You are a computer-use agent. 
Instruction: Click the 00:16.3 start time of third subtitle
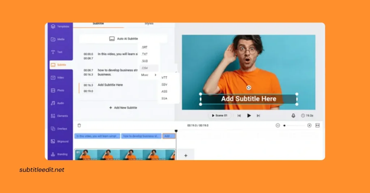(x=88, y=85)
